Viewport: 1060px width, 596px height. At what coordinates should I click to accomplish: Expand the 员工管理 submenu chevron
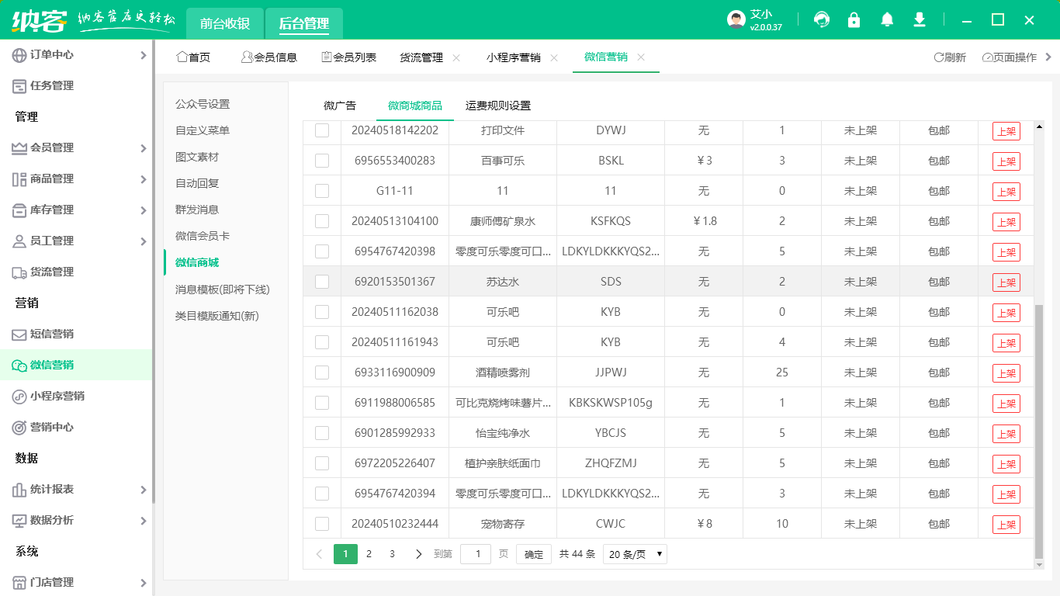pos(143,241)
